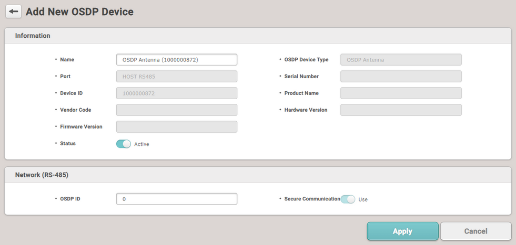Image resolution: width=516 pixels, height=245 pixels.
Task: Select the Device ID field
Action: point(177,93)
